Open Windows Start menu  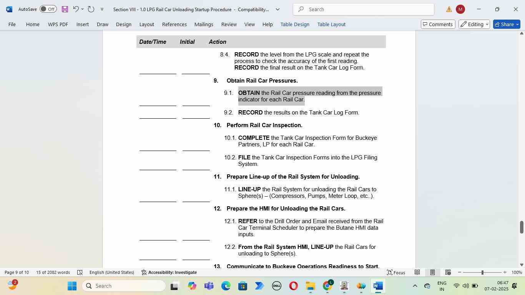pos(72,286)
